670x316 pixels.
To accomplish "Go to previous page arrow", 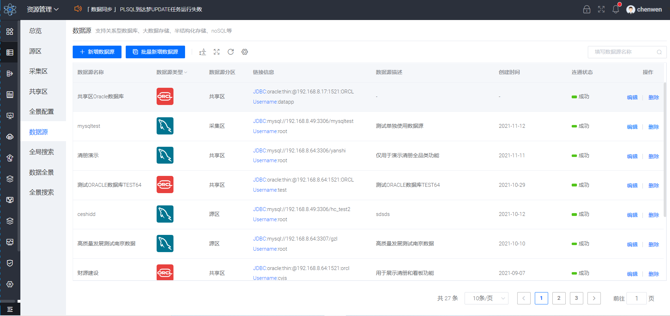I will point(524,298).
